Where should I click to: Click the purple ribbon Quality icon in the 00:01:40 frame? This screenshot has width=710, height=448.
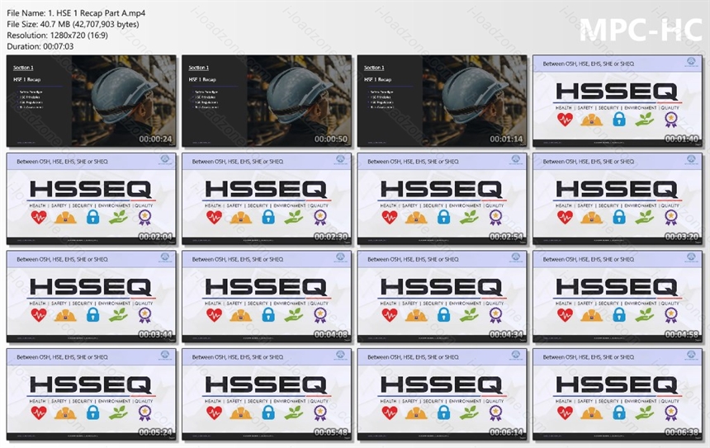(670, 120)
